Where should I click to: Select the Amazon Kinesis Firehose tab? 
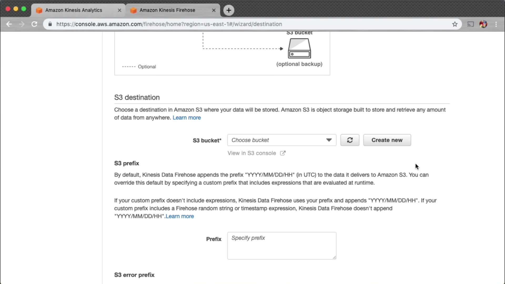tap(167, 10)
